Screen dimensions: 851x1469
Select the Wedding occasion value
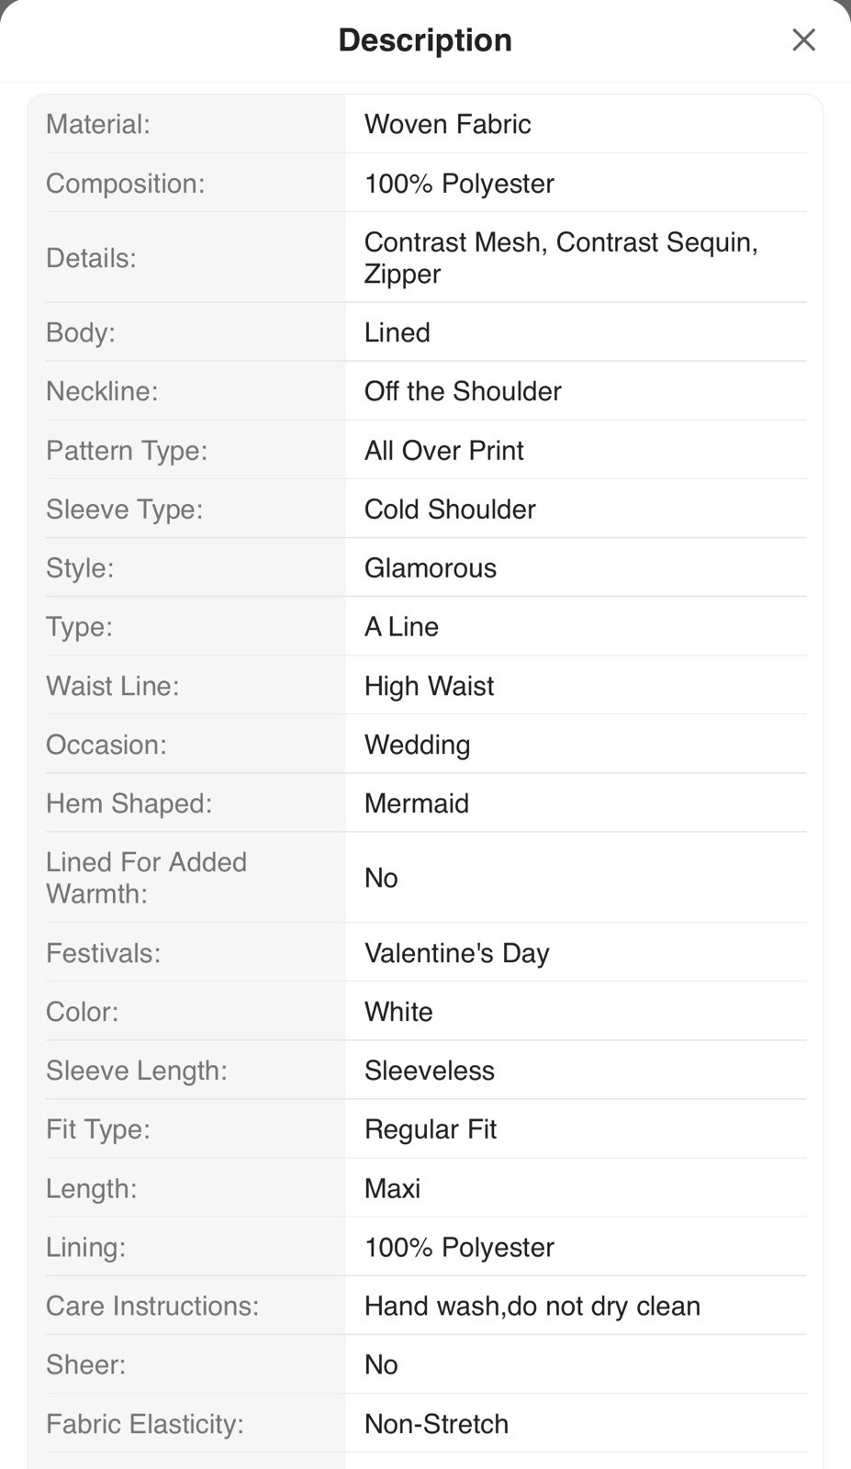(x=417, y=745)
